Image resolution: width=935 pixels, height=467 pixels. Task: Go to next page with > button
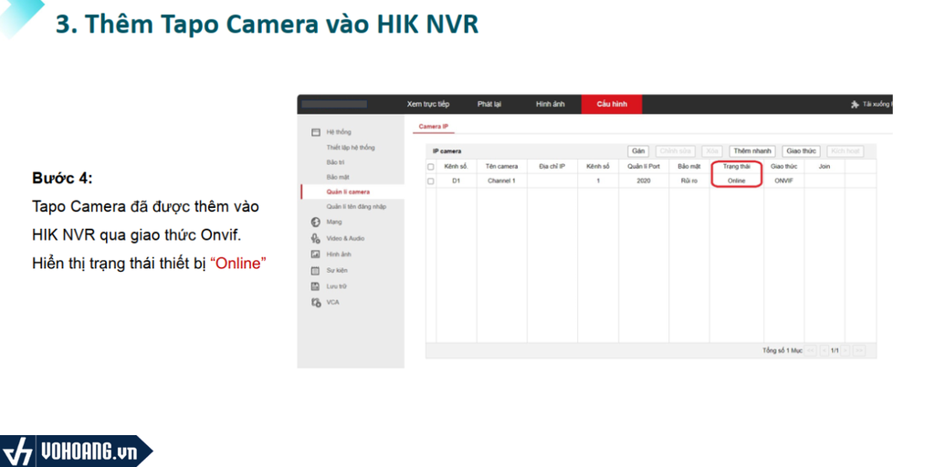(x=846, y=351)
